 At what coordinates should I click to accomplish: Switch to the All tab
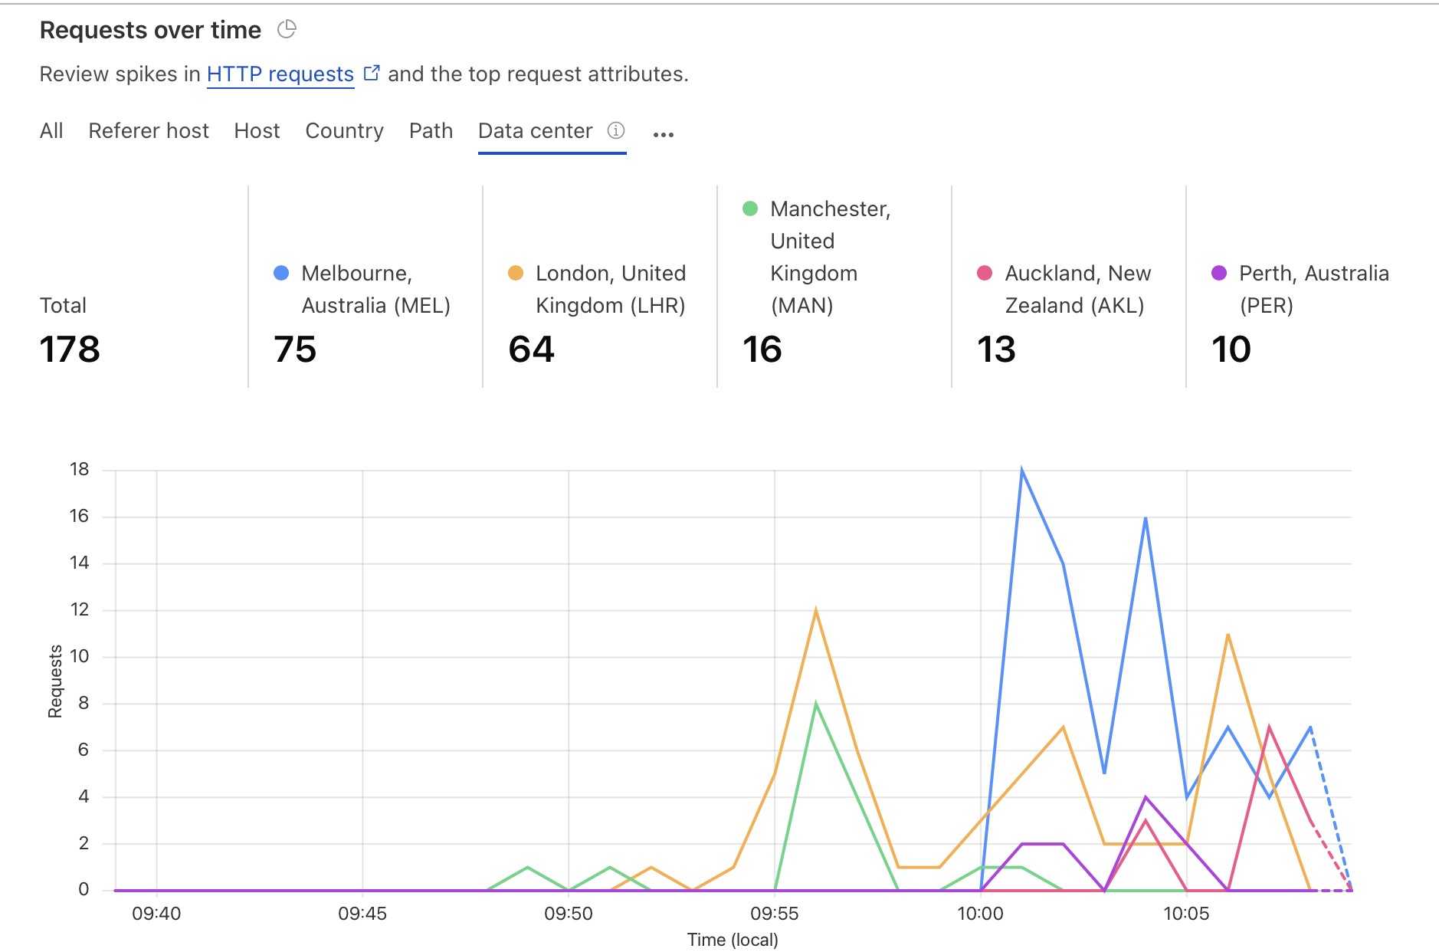coord(51,131)
